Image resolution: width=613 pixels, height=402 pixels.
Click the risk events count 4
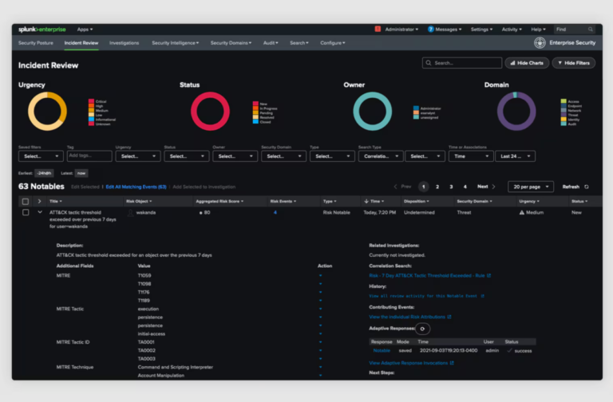coord(275,212)
